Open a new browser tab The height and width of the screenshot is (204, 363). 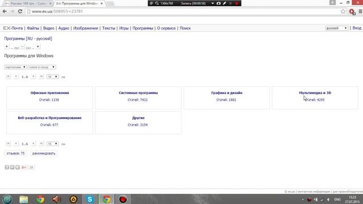(111, 3)
